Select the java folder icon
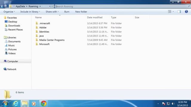The width and height of the screenshot is (191, 107). click(37, 36)
